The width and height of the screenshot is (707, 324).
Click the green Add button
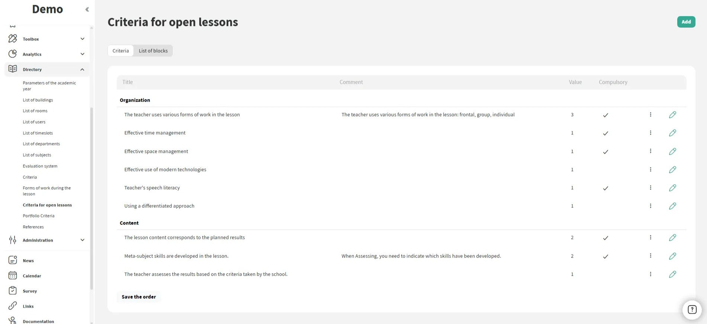(686, 22)
